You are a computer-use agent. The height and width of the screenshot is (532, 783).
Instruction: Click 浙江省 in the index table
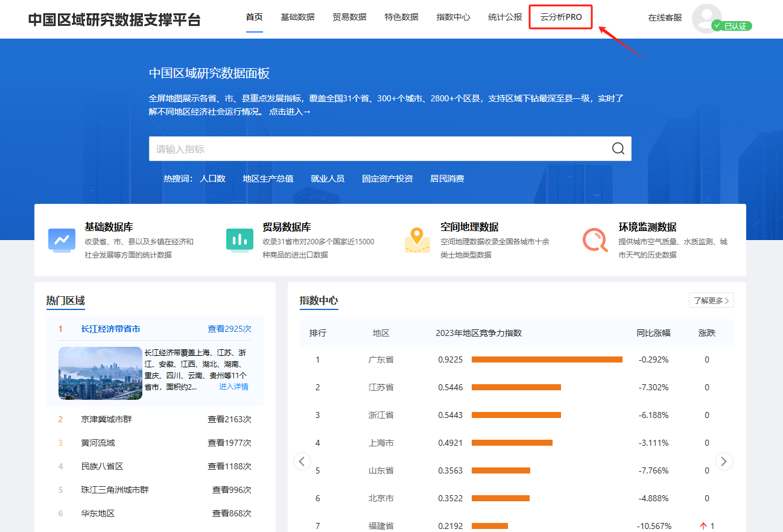[x=381, y=415]
